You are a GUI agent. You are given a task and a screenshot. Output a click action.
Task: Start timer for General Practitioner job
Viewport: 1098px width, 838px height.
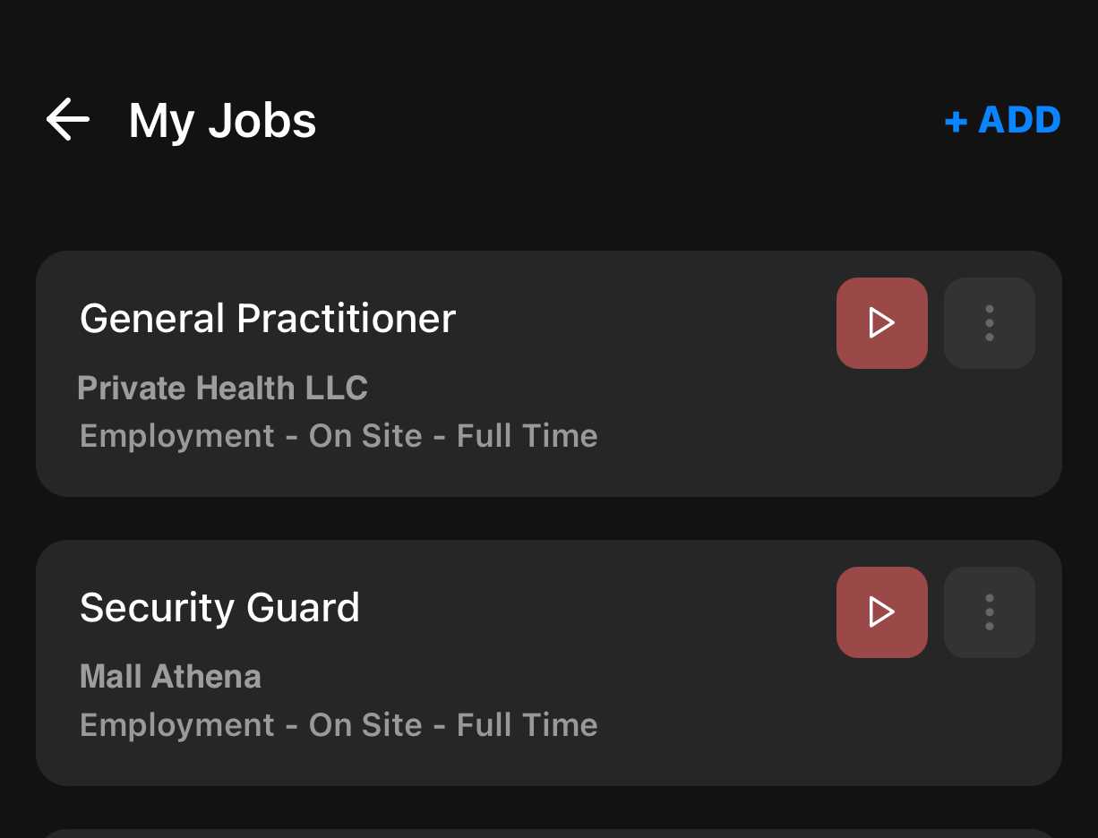pos(881,323)
